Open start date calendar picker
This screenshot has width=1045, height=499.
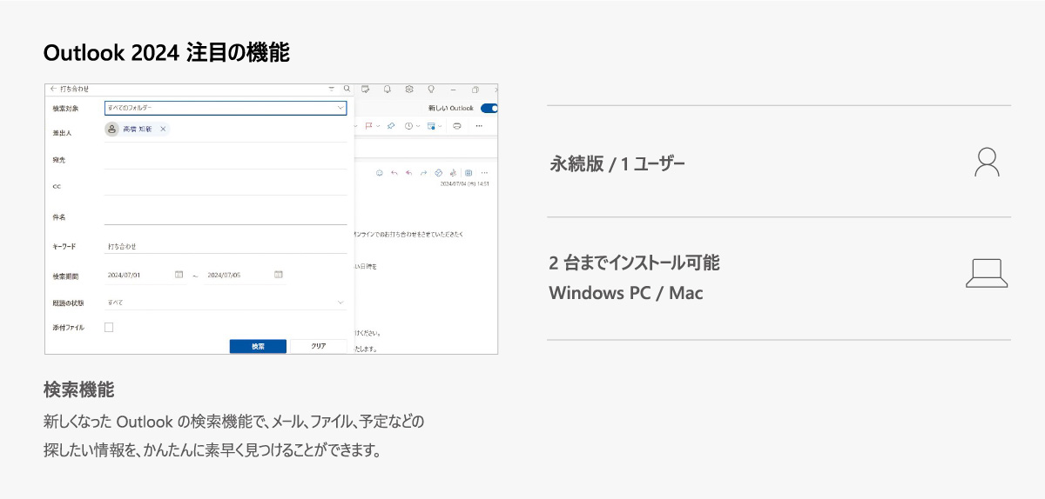point(179,275)
